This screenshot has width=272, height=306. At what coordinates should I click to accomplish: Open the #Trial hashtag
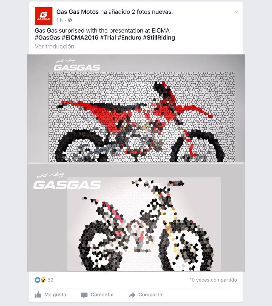[x=108, y=37]
